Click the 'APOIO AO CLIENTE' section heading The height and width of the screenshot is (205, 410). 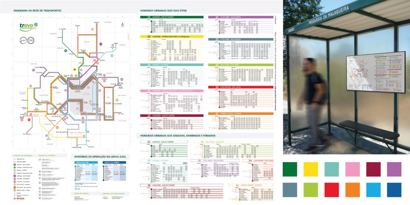[81, 193]
